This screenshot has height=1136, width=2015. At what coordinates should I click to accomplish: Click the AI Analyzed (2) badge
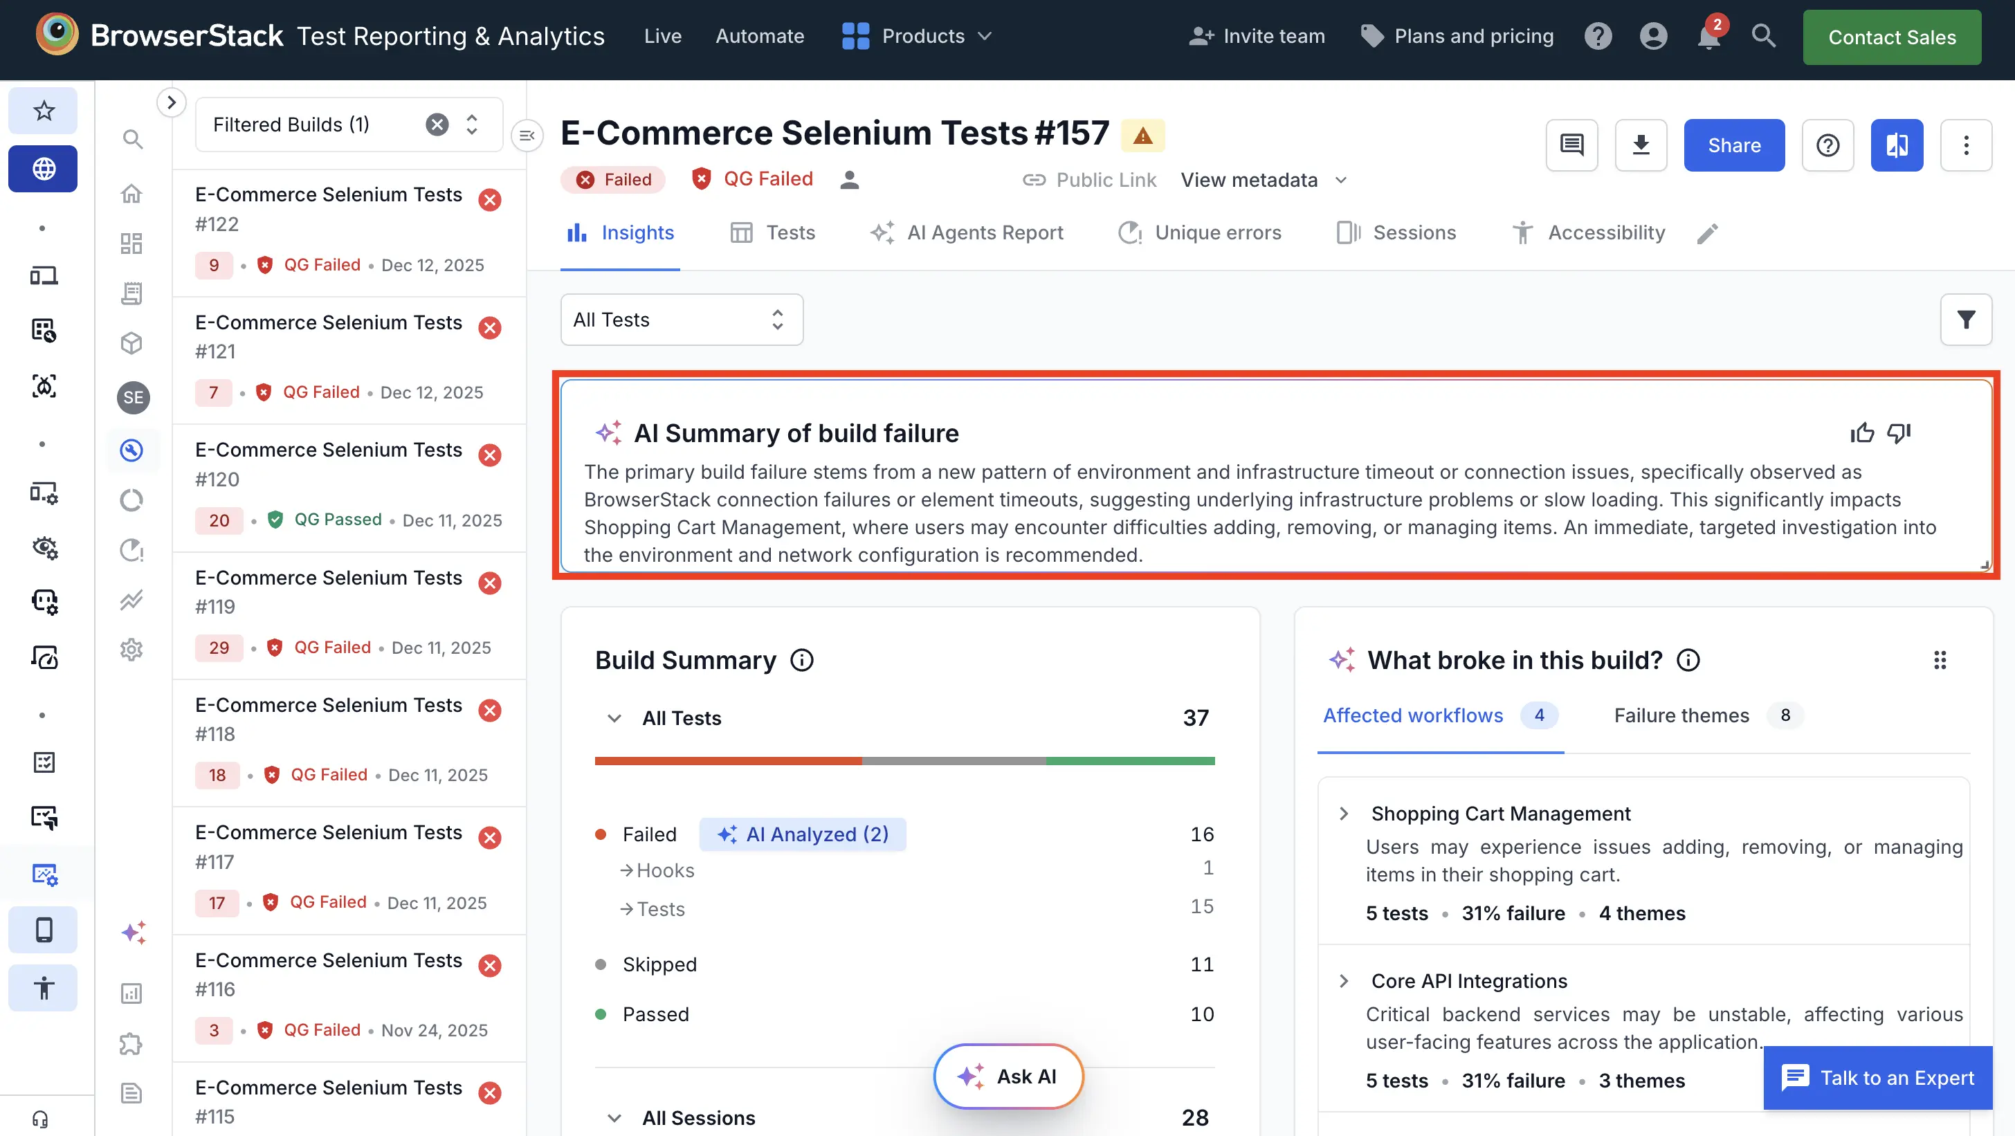tap(803, 834)
